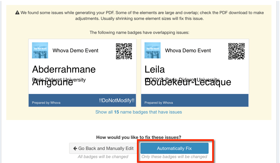Select the Leila name text

tap(154, 69)
